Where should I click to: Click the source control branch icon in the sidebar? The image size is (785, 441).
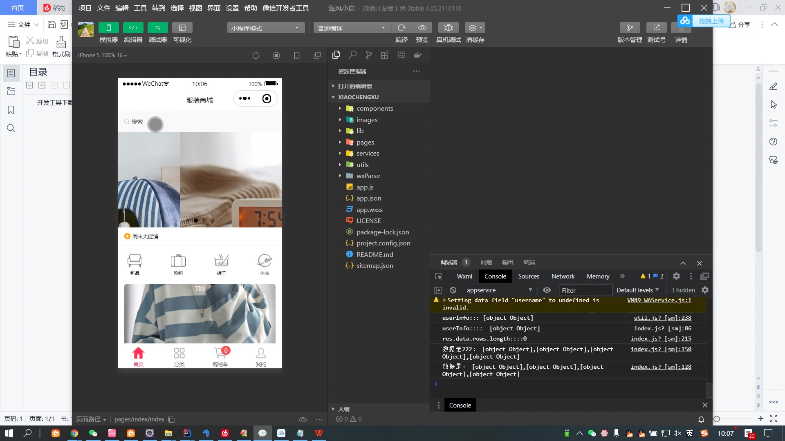point(368,54)
